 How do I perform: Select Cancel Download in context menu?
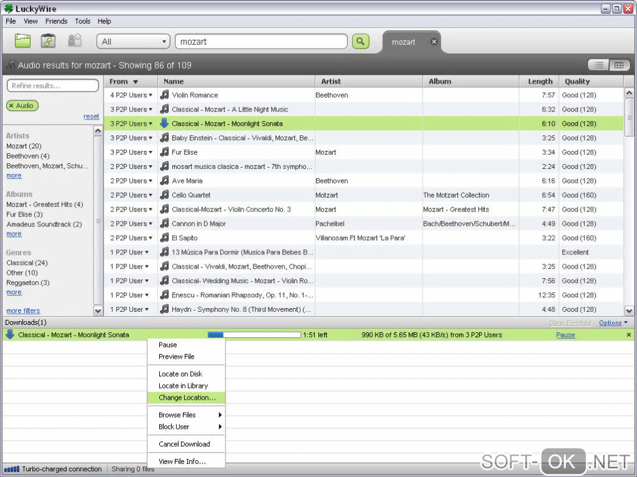(x=187, y=444)
